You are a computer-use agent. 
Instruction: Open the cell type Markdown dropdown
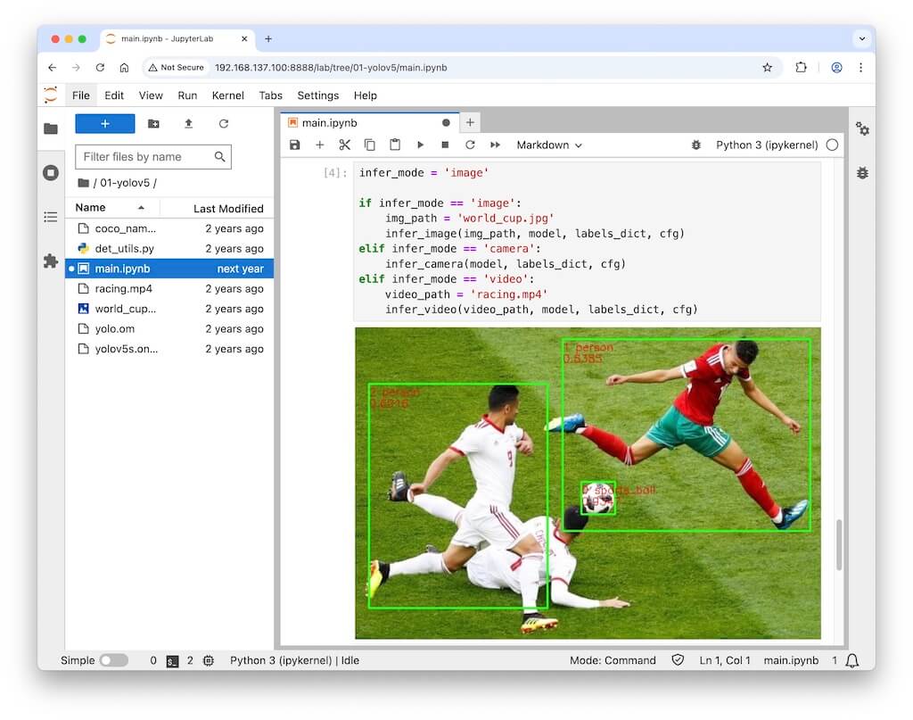point(549,145)
